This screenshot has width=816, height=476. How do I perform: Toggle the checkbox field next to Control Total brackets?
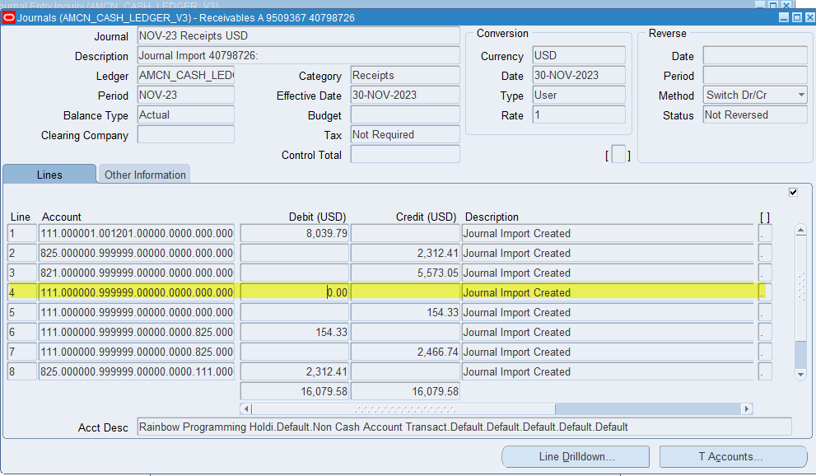click(618, 154)
